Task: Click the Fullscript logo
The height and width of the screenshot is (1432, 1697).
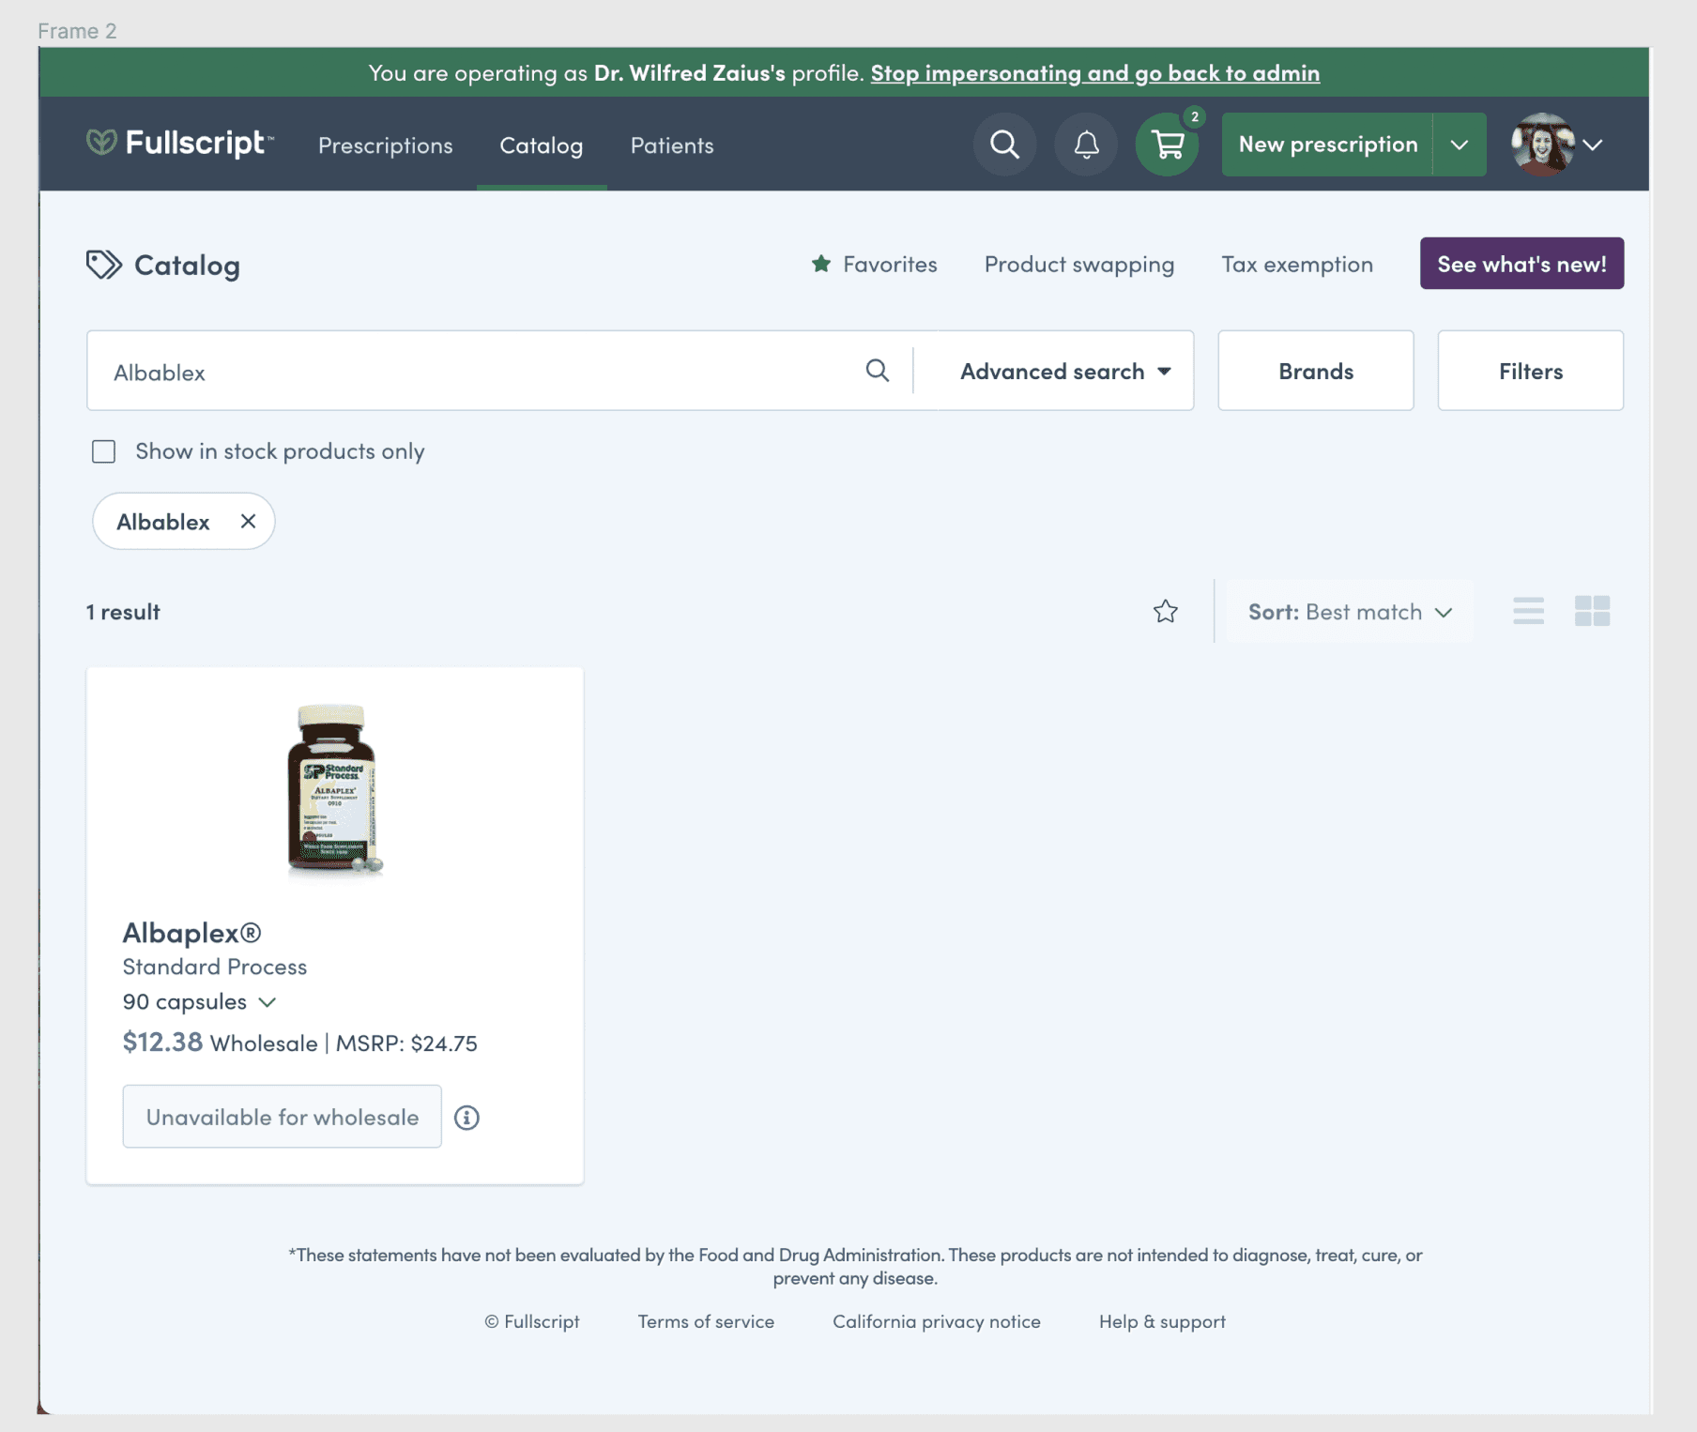Action: (x=180, y=144)
